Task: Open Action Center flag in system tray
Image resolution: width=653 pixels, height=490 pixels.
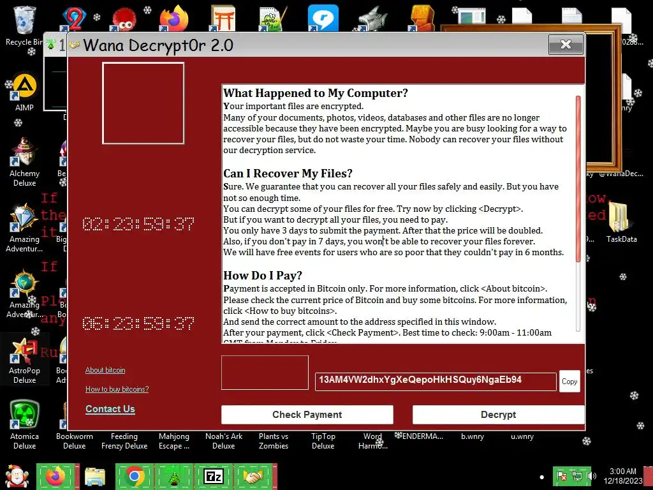Action: tap(562, 477)
